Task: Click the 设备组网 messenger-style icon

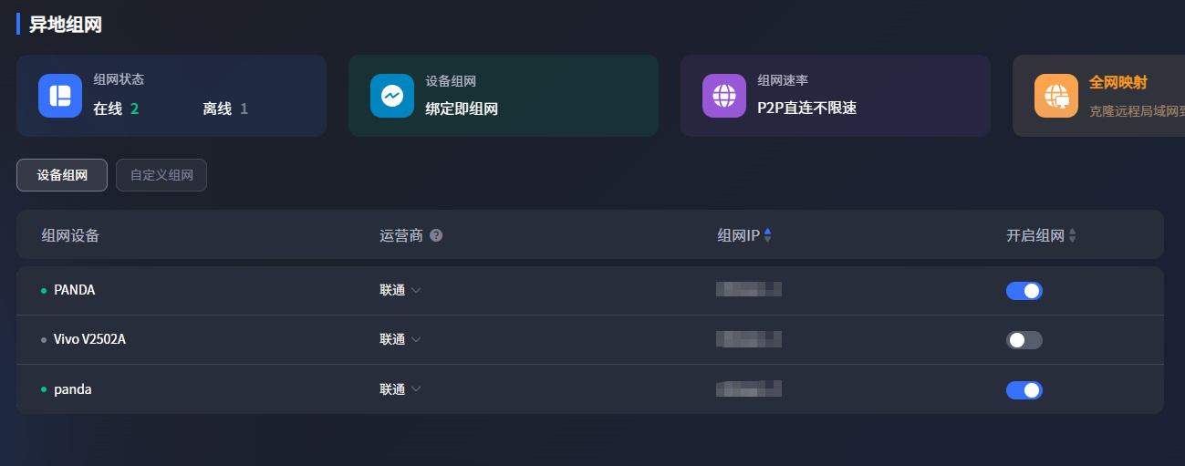Action: click(392, 96)
